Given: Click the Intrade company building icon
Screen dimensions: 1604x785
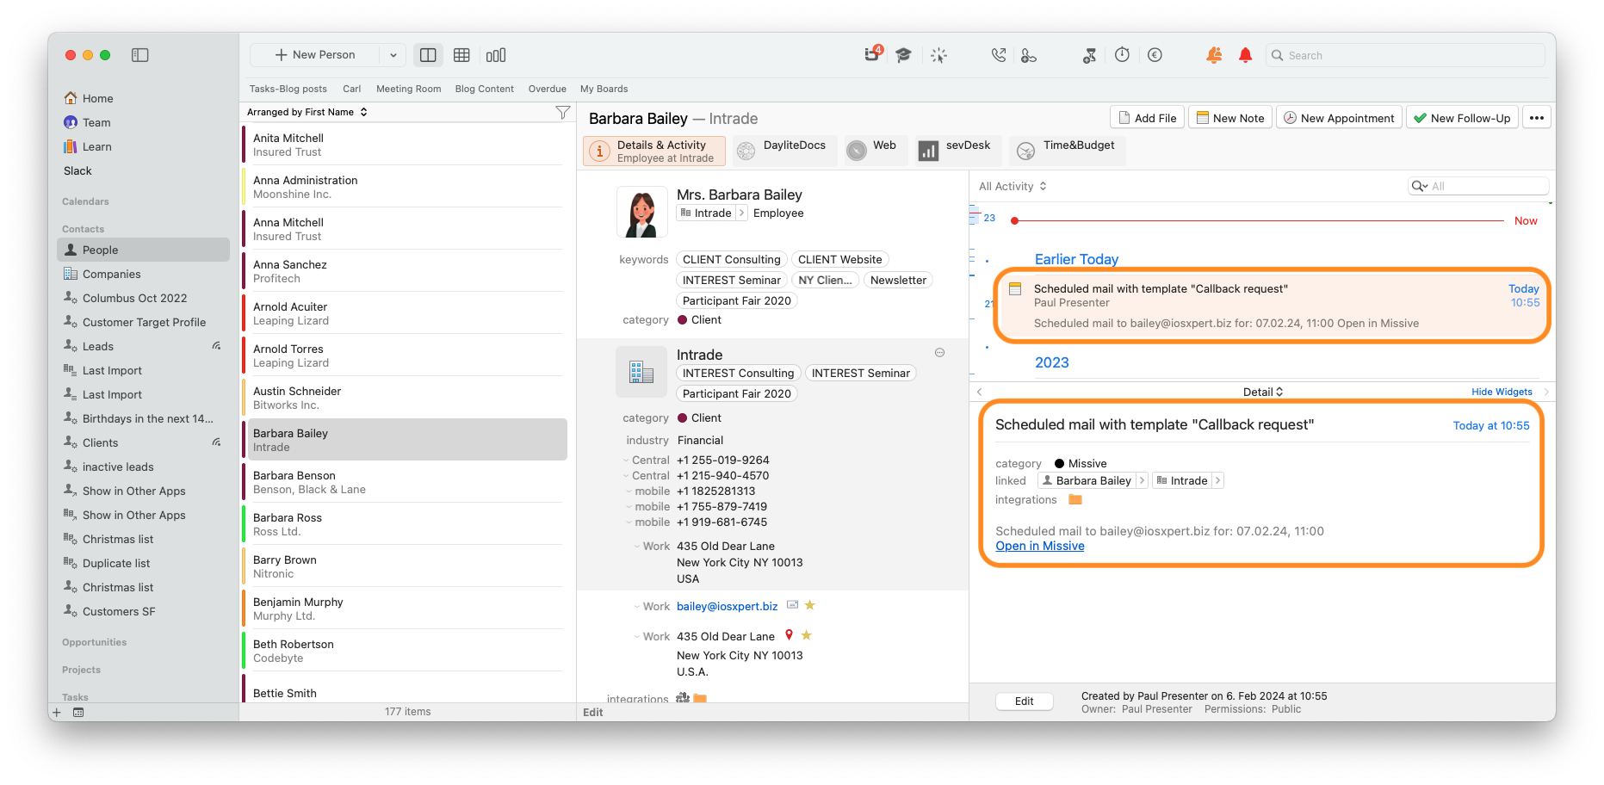Looking at the screenshot, I should (641, 372).
